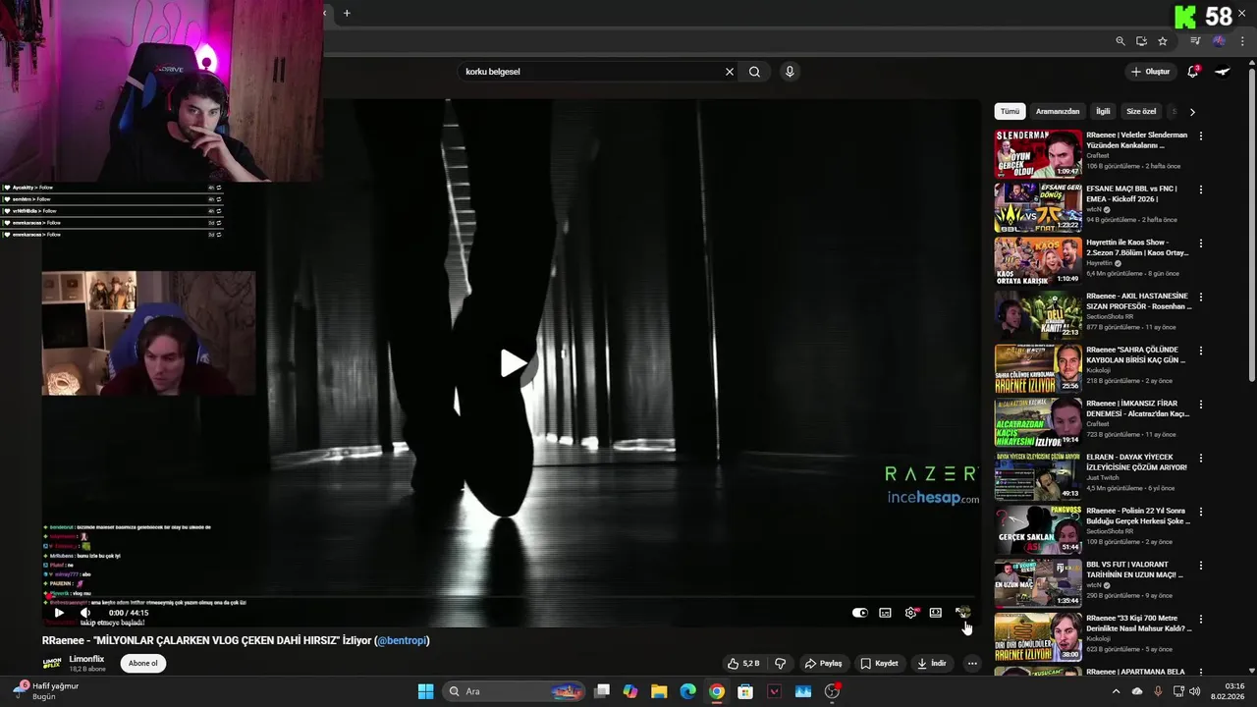This screenshot has height=707, width=1257.
Task: Open the Limonflix channel name link
Action: point(86,659)
